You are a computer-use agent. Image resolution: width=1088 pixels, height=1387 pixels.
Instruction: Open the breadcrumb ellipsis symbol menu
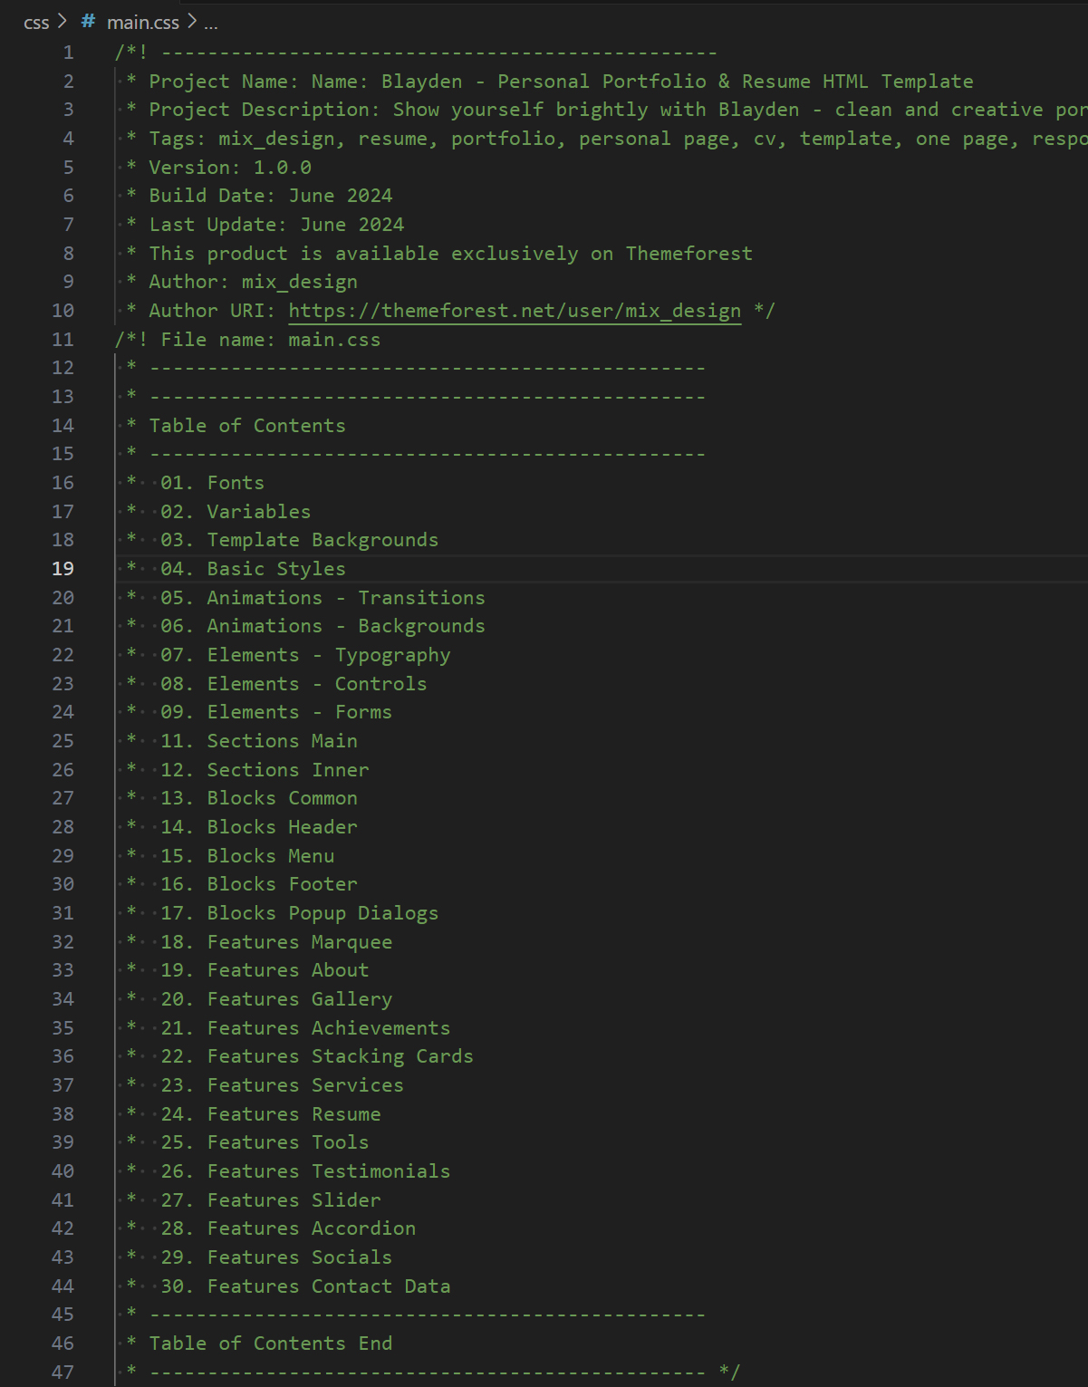[x=209, y=22]
